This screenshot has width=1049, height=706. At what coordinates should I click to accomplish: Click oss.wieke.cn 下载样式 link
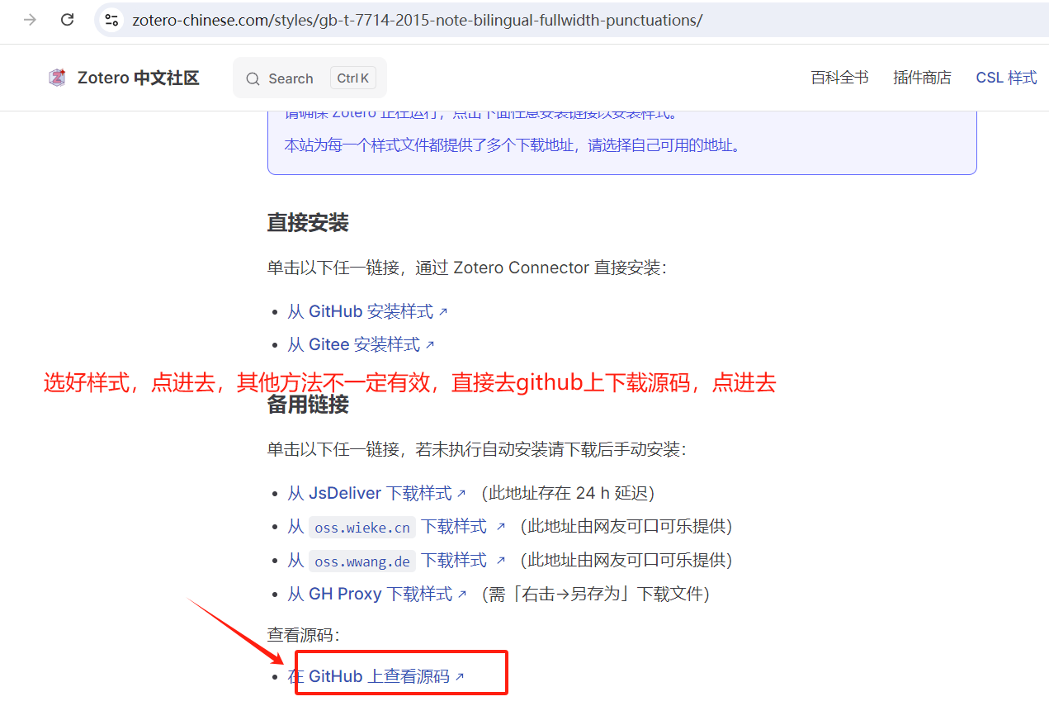click(396, 527)
